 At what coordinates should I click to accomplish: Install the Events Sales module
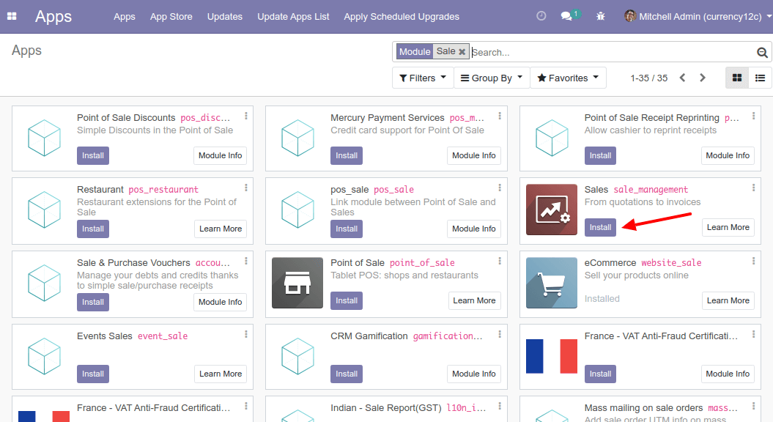pyautogui.click(x=92, y=374)
